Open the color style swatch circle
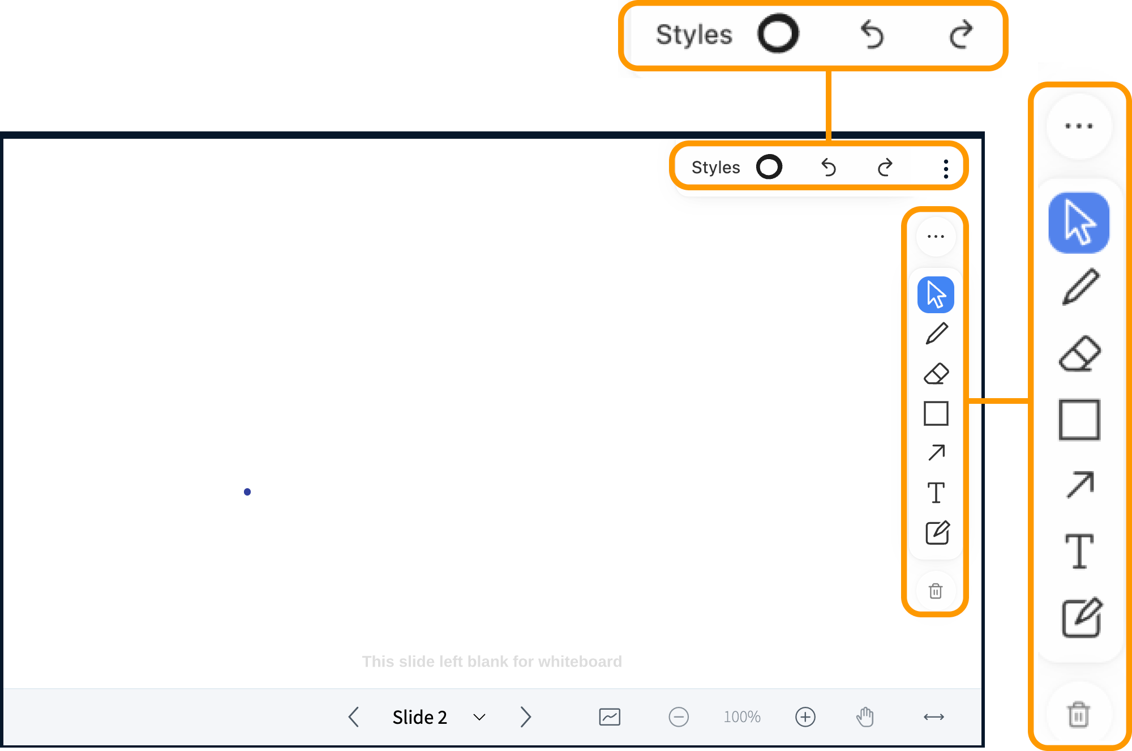1132x751 pixels. [x=769, y=167]
